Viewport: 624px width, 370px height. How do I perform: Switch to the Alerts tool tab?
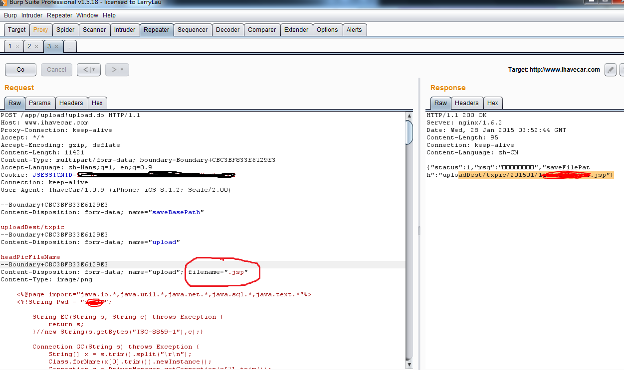point(354,30)
